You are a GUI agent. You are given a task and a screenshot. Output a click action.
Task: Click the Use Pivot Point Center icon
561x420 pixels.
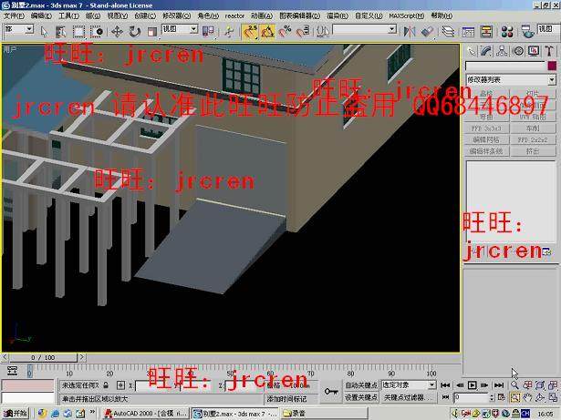tap(208, 32)
